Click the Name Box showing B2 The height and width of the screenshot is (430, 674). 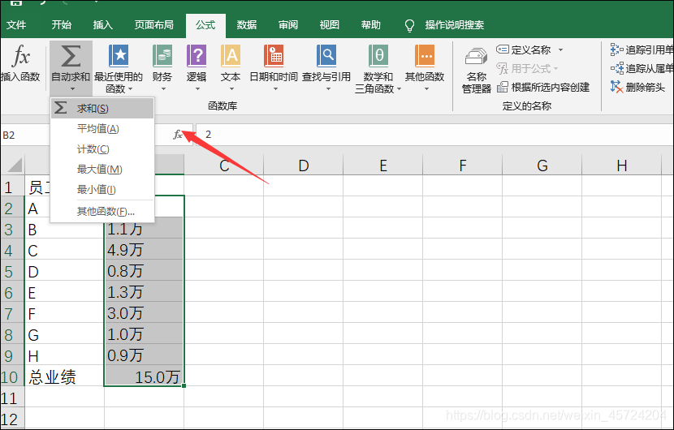coord(25,135)
